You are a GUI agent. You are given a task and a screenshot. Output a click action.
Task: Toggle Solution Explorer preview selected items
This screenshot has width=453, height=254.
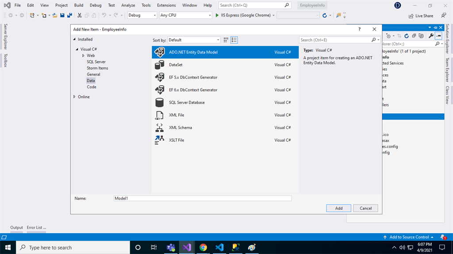click(438, 36)
